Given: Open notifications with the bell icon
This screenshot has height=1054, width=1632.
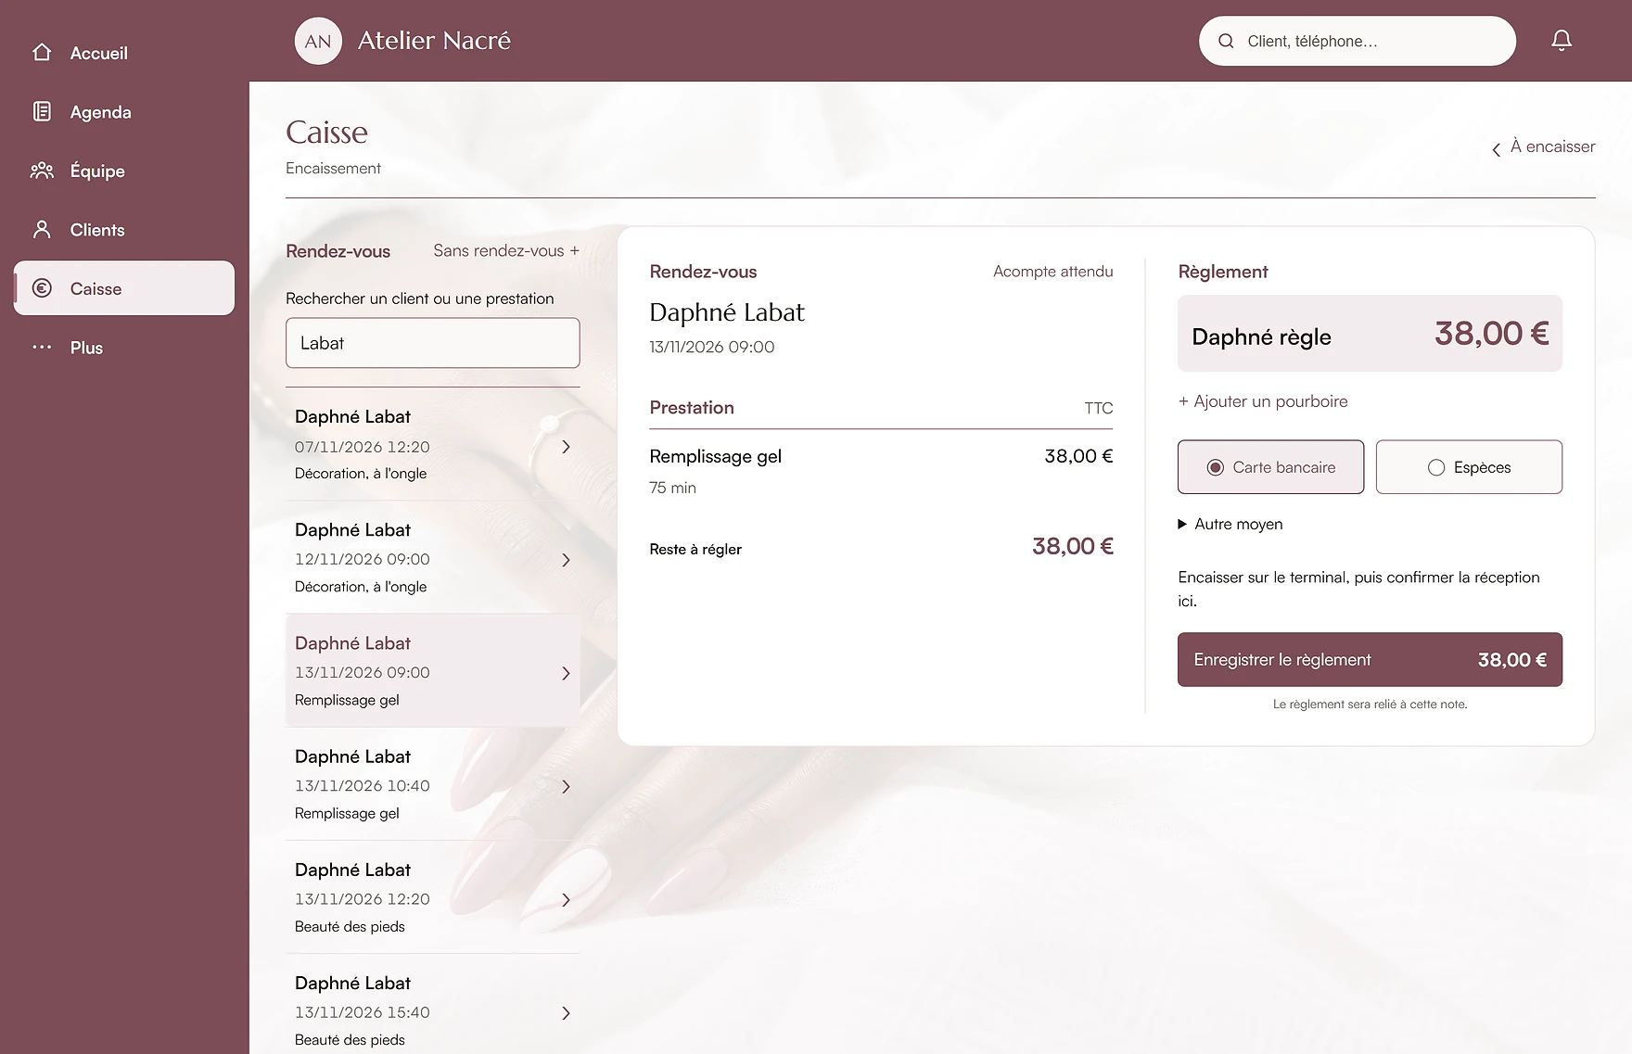Looking at the screenshot, I should click(1562, 41).
